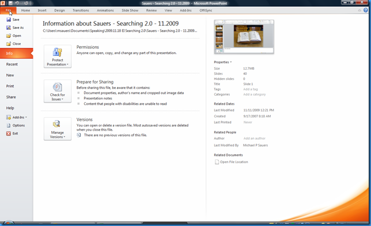Viewport: 371px width, 226px height.
Task: Open the Manage Versions dropdown button
Action: 58,129
